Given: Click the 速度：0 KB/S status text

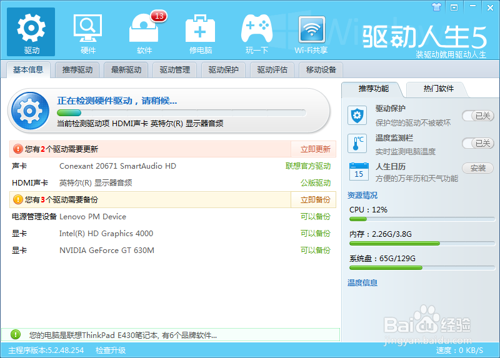Looking at the screenshot, I should tap(459, 351).
